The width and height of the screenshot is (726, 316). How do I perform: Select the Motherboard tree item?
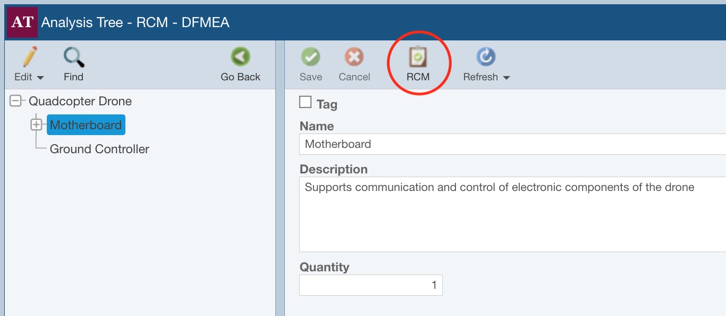click(86, 125)
